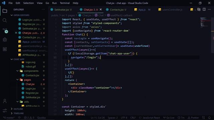This screenshot has width=214, height=120.
Task: Click the Prettier status bar item
Action: tap(193, 118)
